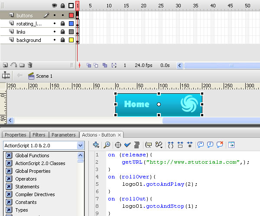
Task: Open the Find tool in Actions panel
Action: click(x=107, y=145)
